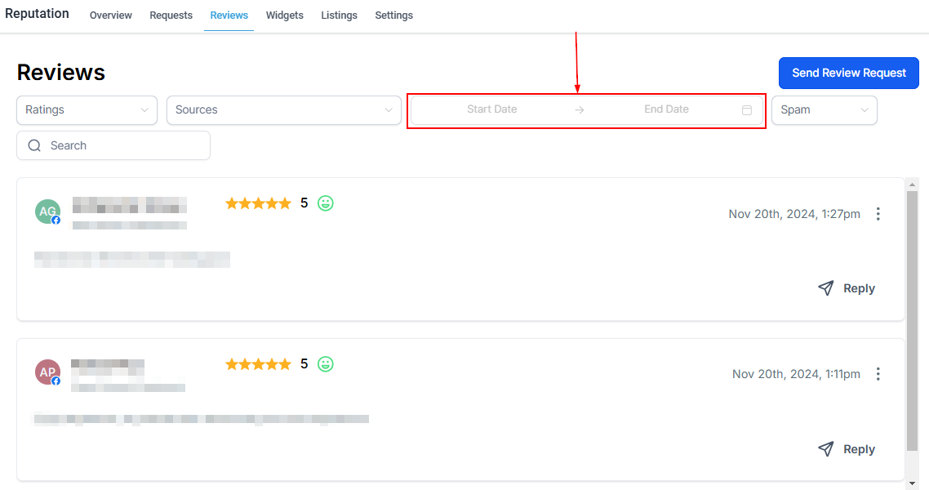Switch to the Overview tab
The height and width of the screenshot is (490, 929).
[110, 16]
